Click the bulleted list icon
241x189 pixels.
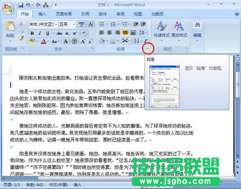[x=101, y=25]
